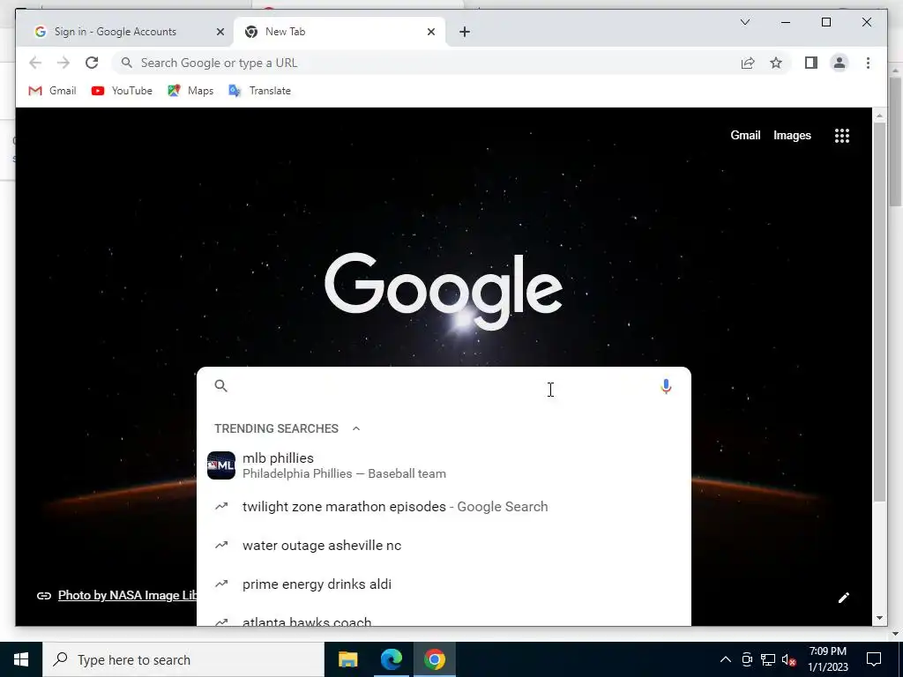Open Microsoft Edge from the taskbar
Screen dimensions: 903x677
pyautogui.click(x=391, y=659)
